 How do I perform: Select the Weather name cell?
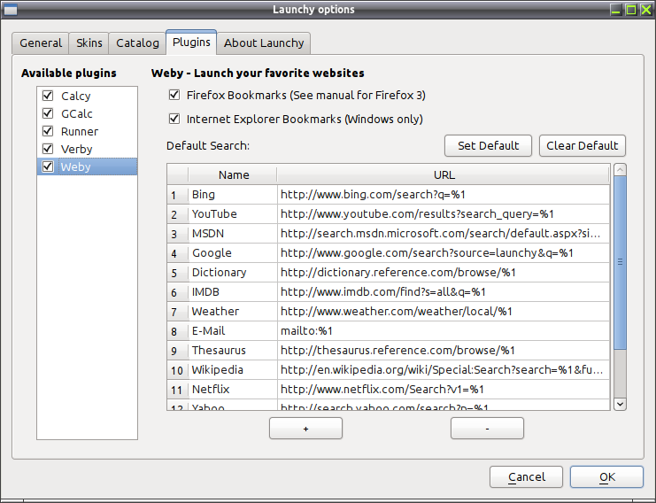click(233, 312)
